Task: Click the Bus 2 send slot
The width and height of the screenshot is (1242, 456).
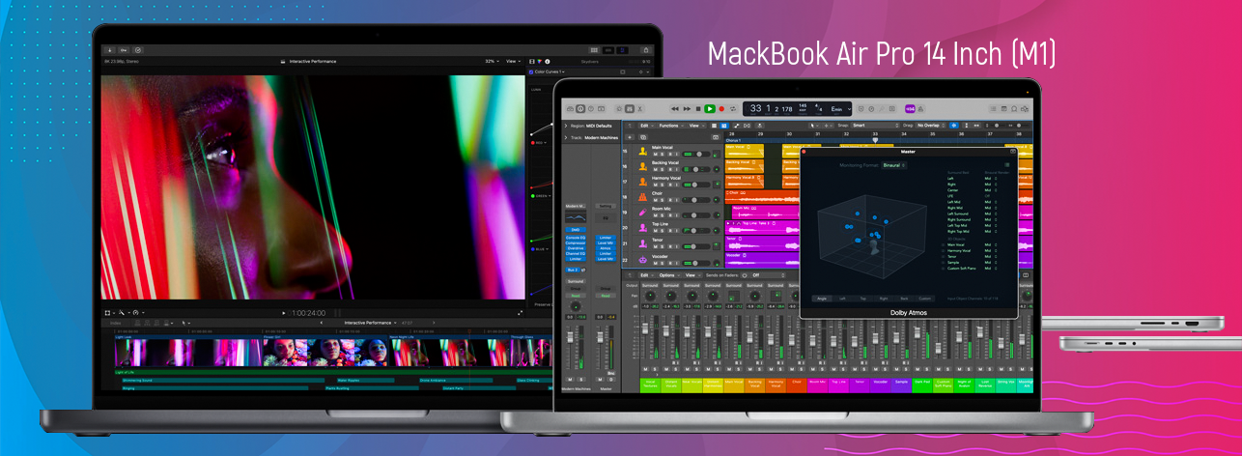Action: pyautogui.click(x=573, y=270)
